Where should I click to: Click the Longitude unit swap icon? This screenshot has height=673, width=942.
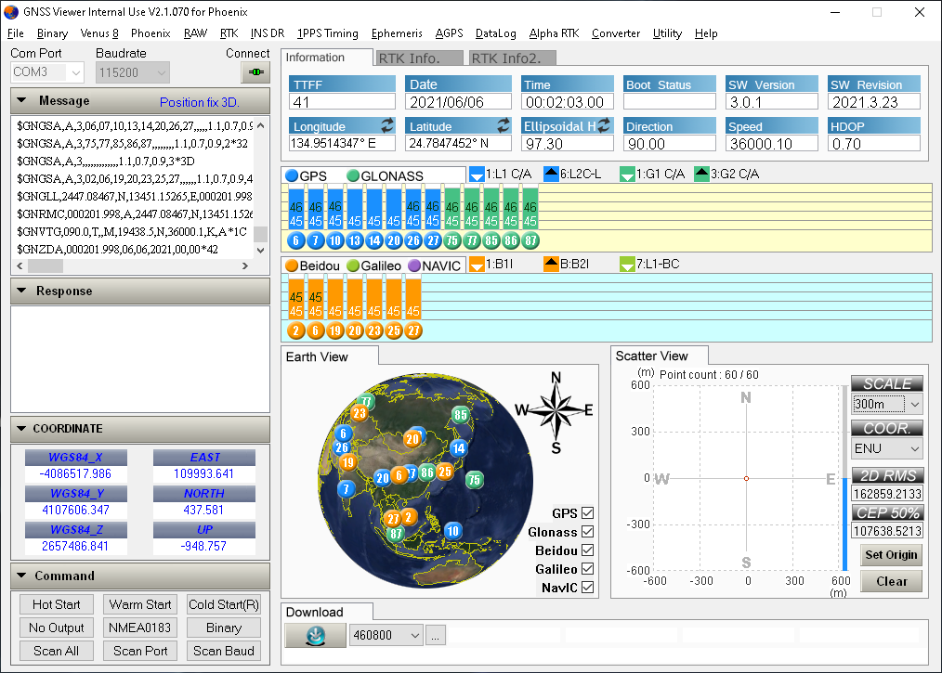(x=387, y=125)
